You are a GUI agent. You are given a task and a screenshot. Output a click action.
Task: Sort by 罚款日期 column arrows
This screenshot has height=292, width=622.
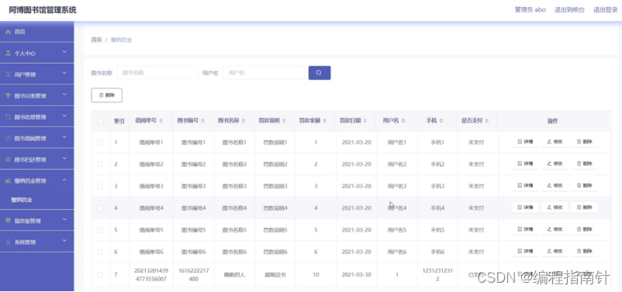coord(365,121)
